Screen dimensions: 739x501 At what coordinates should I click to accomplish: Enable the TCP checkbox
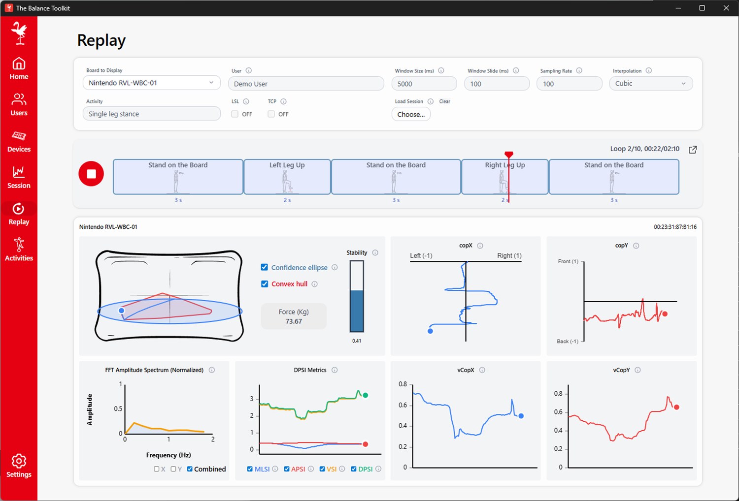[x=271, y=114]
